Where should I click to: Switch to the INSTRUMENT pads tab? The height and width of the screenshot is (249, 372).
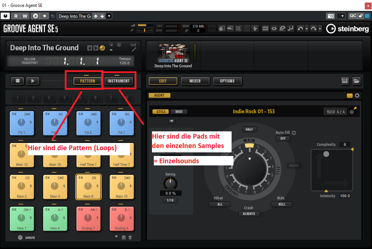coord(119,81)
